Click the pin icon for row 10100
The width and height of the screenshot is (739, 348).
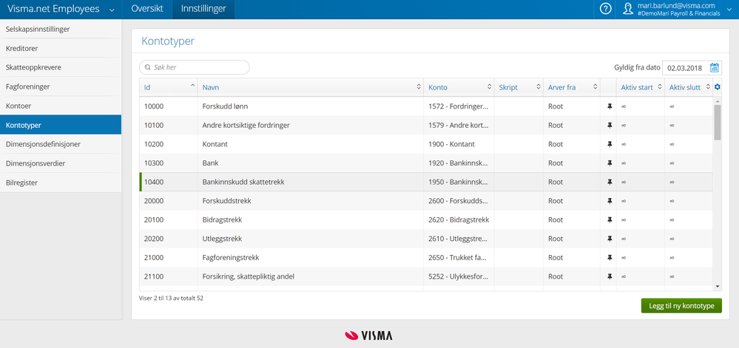(610, 126)
